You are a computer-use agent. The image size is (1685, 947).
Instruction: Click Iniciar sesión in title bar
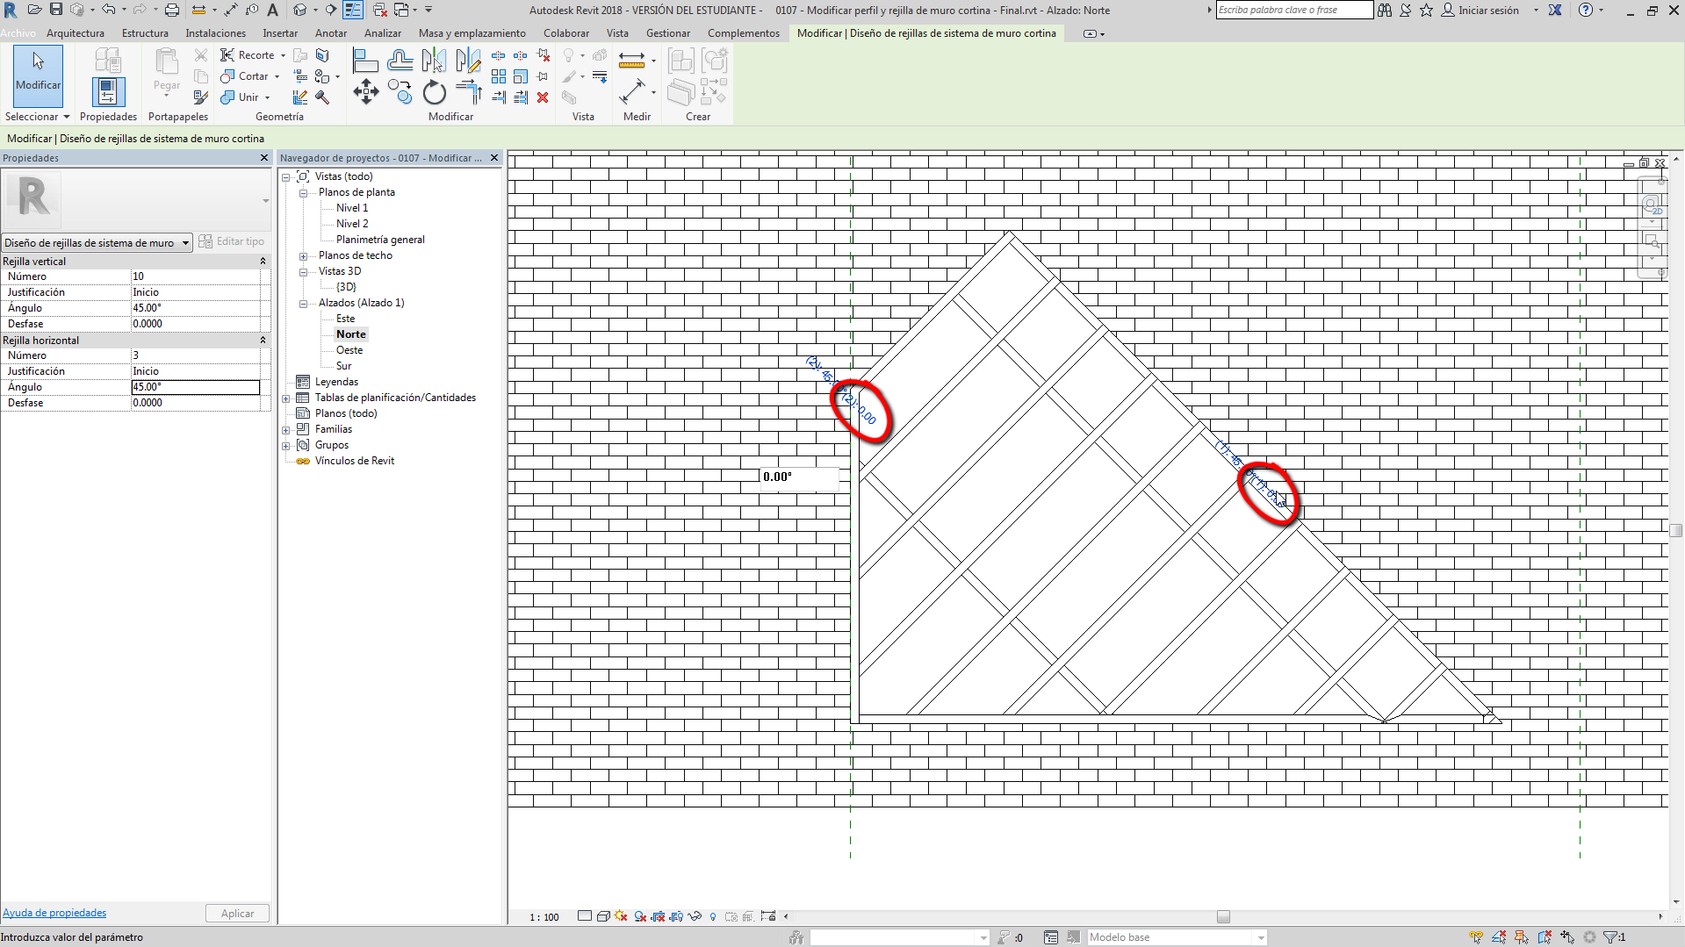tap(1488, 10)
